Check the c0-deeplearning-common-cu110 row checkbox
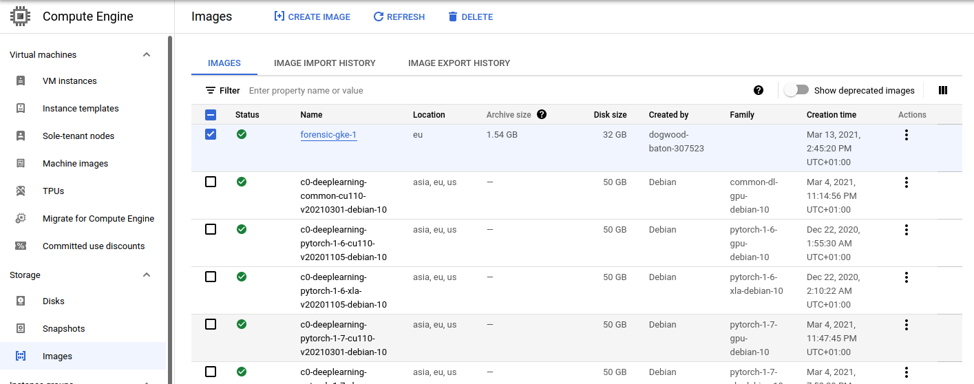 point(211,182)
